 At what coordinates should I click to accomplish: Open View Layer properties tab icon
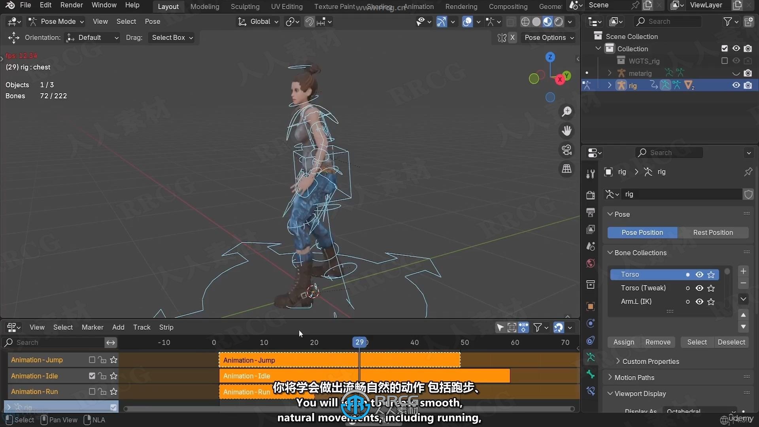point(591,229)
